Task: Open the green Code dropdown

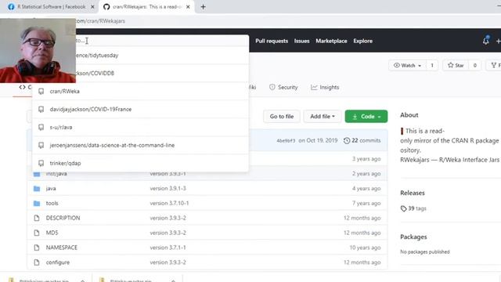Action: pyautogui.click(x=366, y=117)
